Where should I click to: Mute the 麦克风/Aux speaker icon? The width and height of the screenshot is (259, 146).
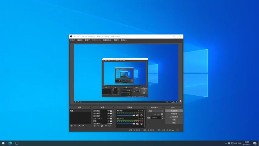click(x=137, y=124)
